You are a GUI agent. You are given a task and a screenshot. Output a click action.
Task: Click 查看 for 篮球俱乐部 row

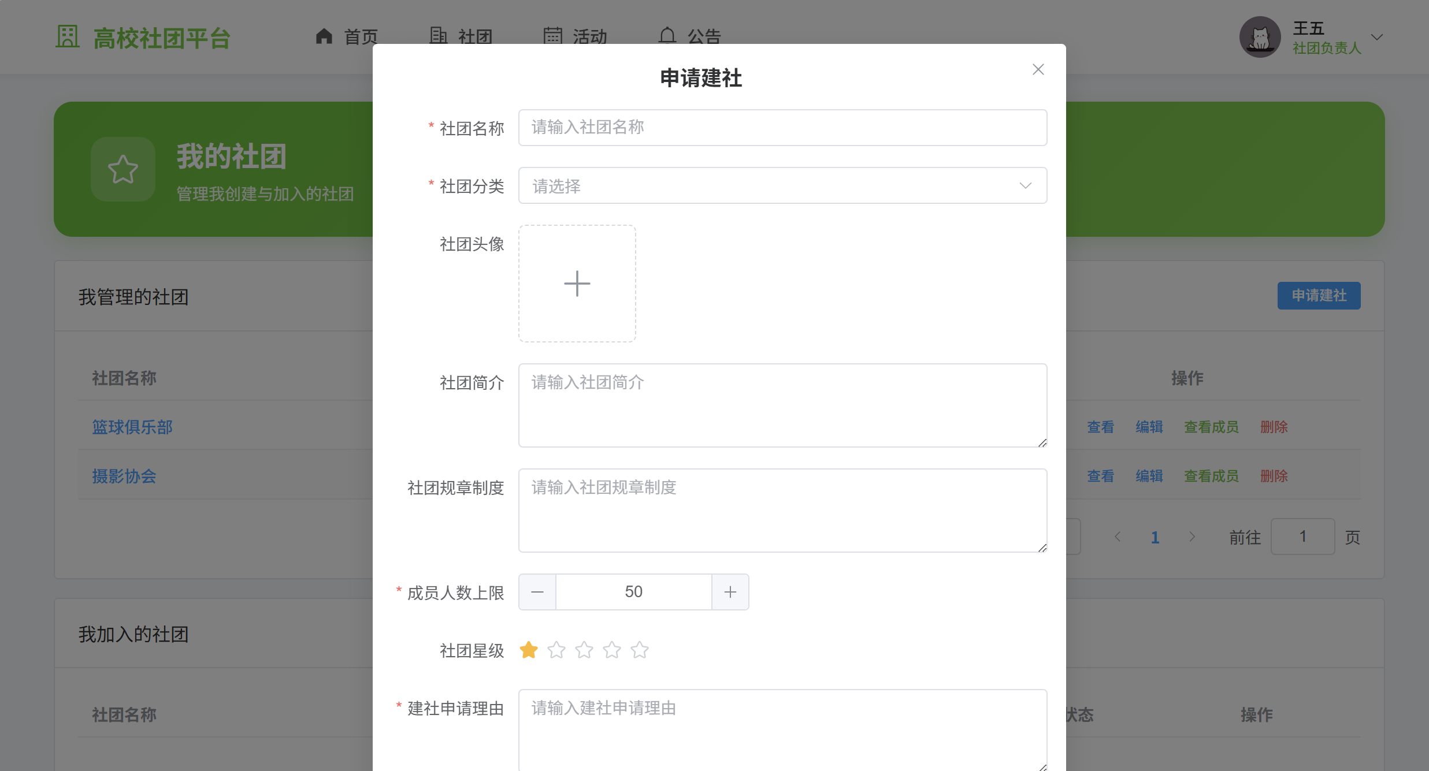1100,427
